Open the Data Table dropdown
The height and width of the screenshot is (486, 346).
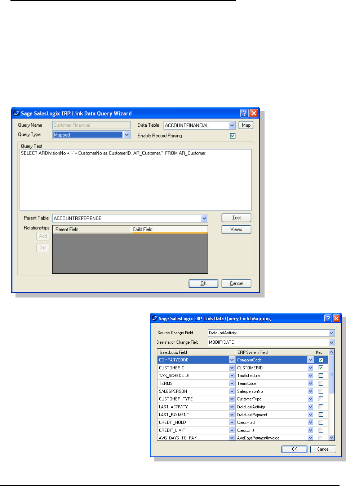[x=232, y=125]
